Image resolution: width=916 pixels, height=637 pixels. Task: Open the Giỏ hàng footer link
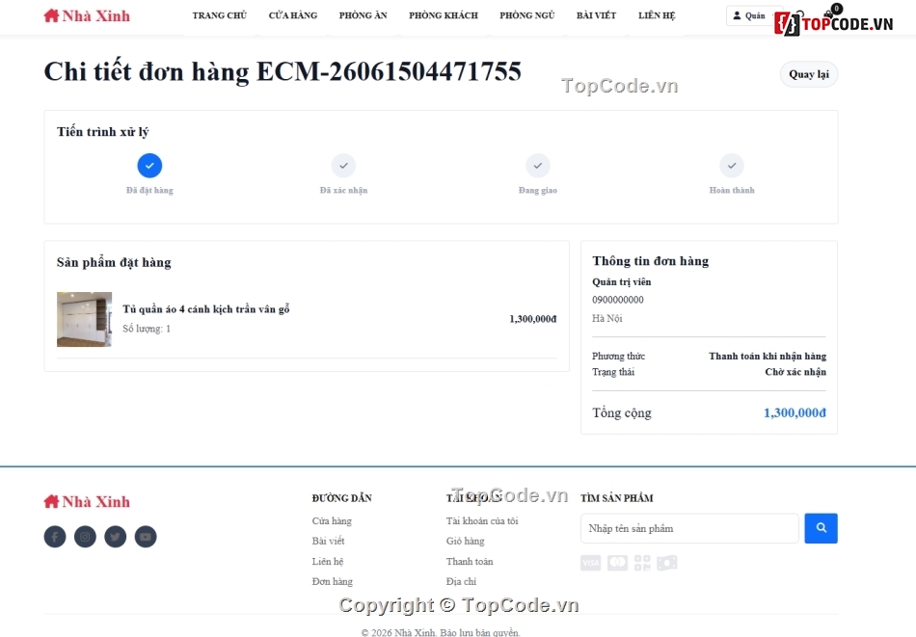[465, 541]
